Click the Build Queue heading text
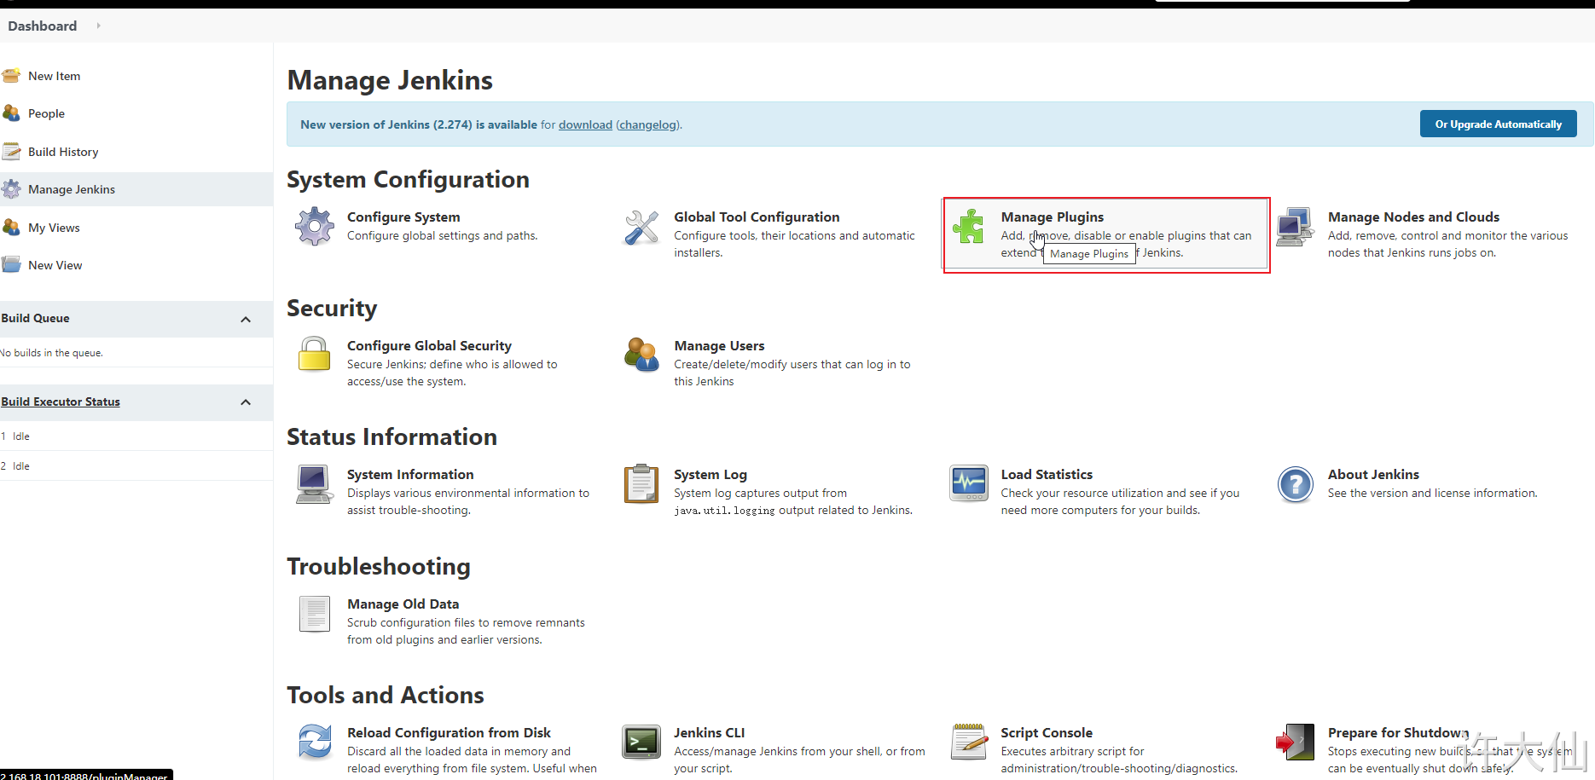 click(36, 318)
